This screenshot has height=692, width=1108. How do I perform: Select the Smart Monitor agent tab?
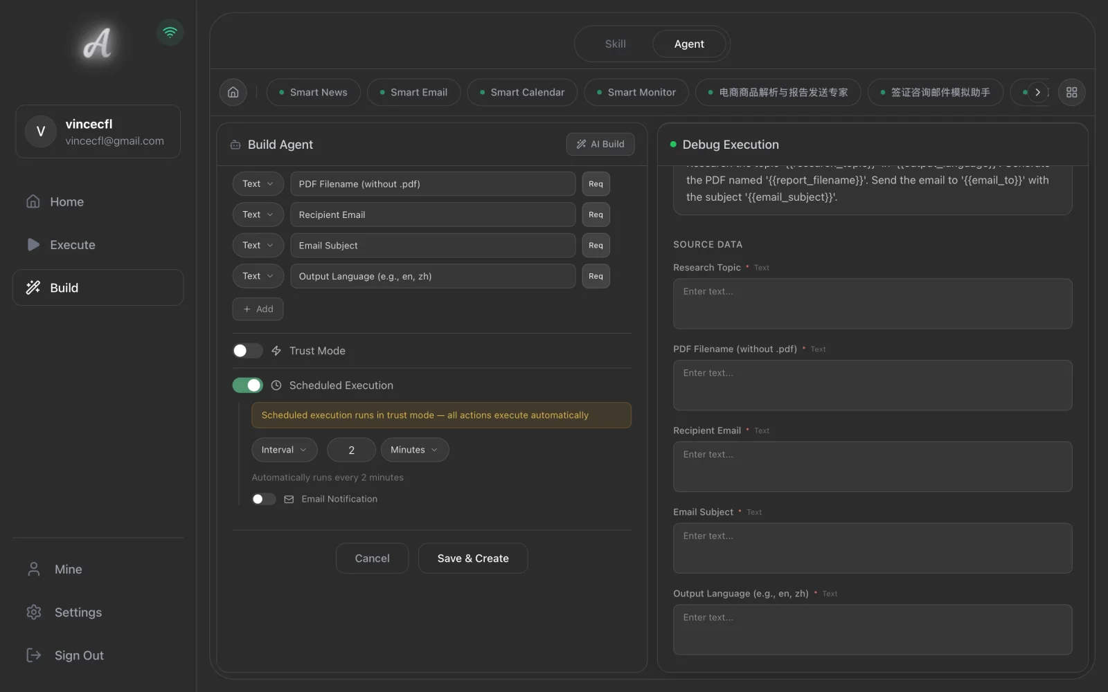[x=636, y=92]
